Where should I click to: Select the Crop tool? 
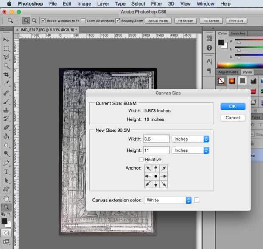point(6,75)
